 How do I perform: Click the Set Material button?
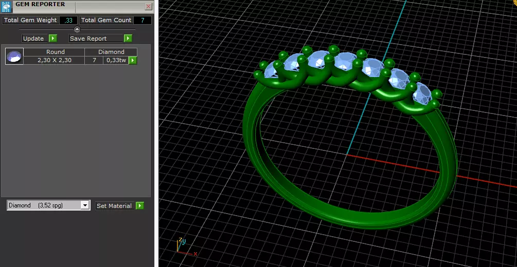[115, 206]
